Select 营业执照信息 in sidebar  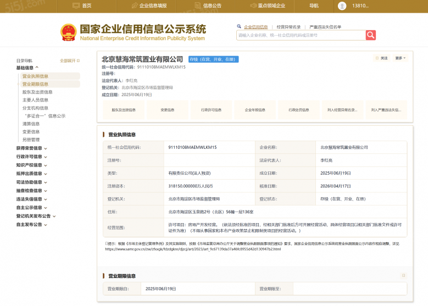coord(50,76)
